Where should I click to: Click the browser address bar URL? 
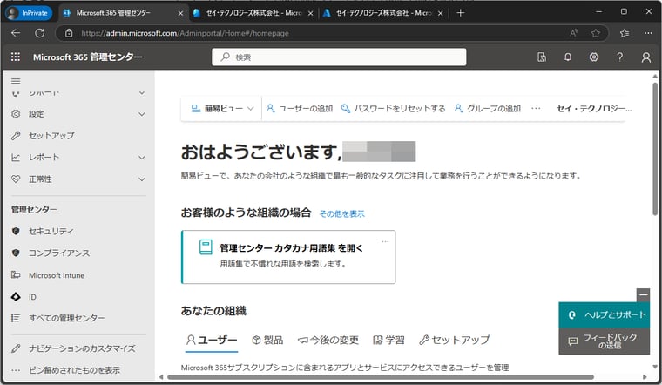(185, 33)
